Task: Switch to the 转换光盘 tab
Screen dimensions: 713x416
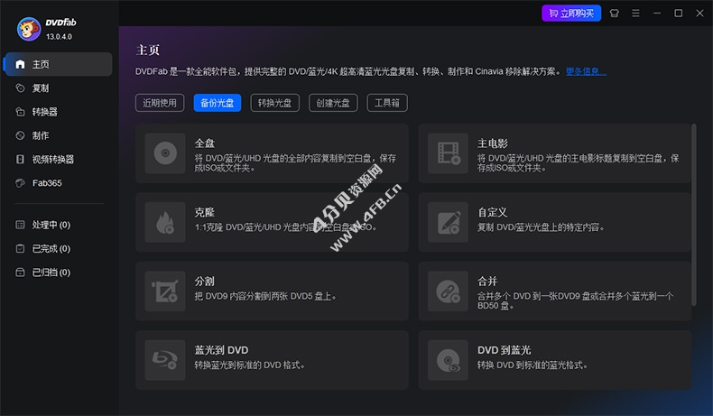Action: tap(274, 103)
